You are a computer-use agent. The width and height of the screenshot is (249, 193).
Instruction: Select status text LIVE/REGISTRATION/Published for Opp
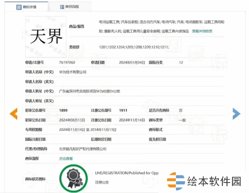tap(127, 173)
